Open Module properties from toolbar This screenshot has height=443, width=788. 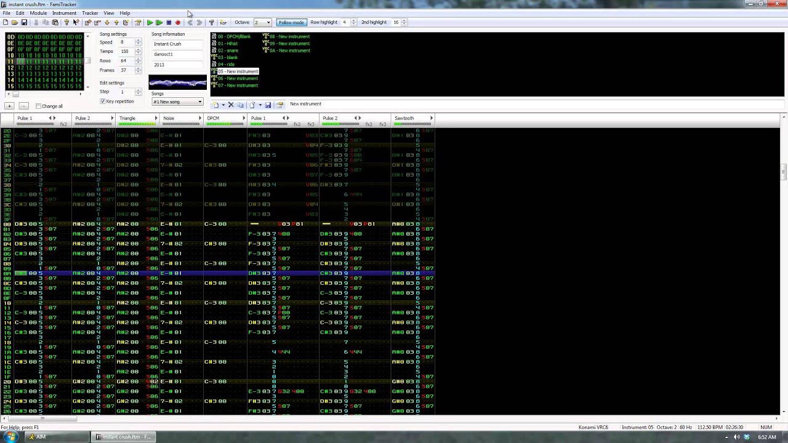137,22
